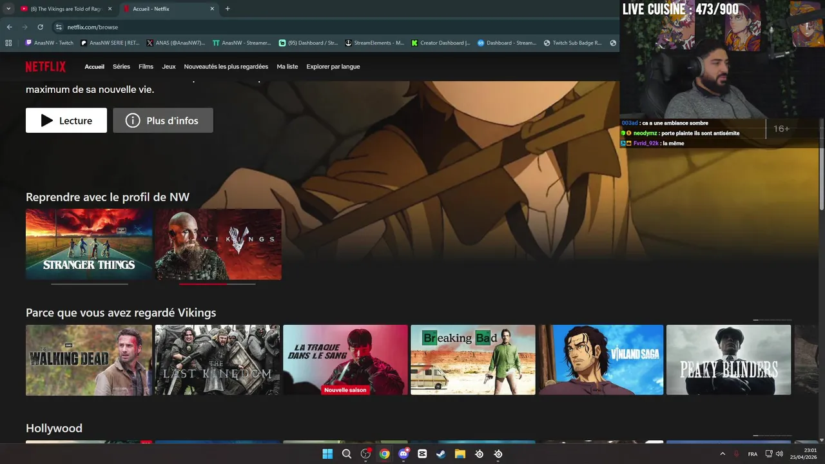Open the Jeux section
The image size is (825, 464).
pos(168,66)
